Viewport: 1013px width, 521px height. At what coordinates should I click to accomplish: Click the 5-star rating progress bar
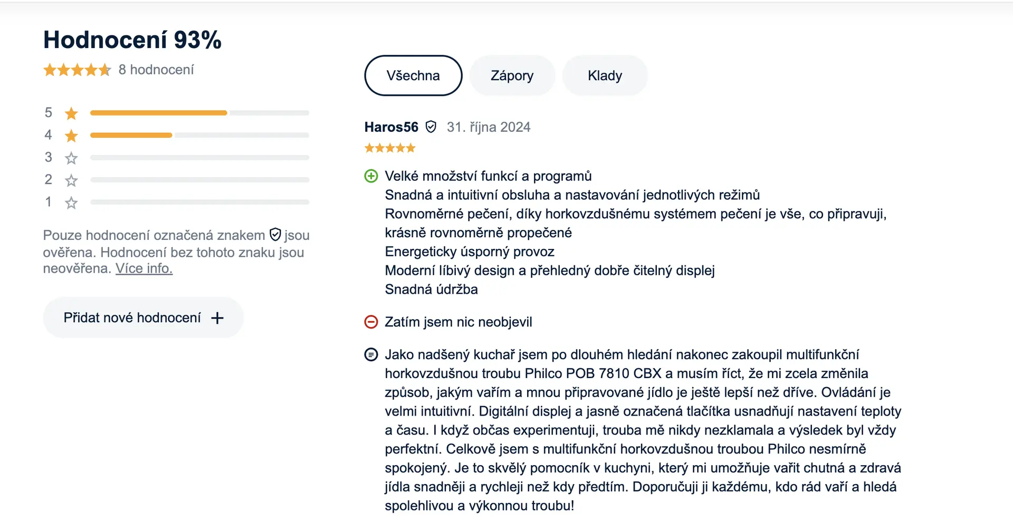pyautogui.click(x=199, y=113)
